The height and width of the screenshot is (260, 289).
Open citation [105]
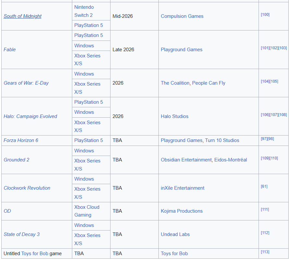(274, 81)
